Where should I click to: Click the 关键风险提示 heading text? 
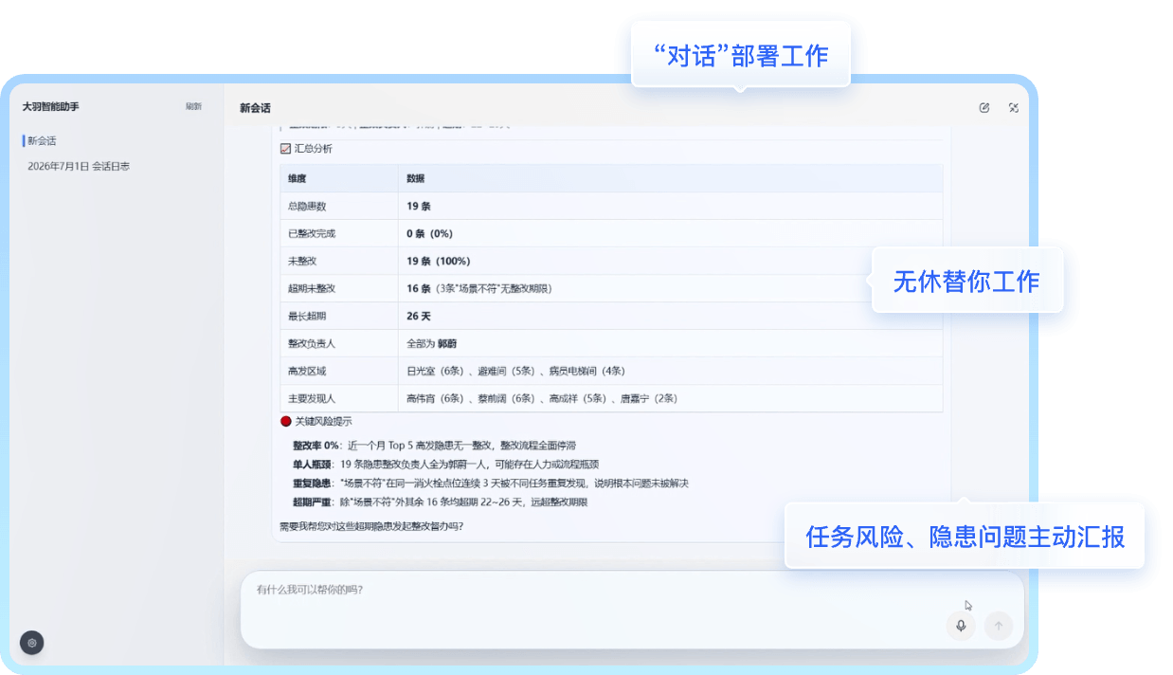tap(323, 421)
